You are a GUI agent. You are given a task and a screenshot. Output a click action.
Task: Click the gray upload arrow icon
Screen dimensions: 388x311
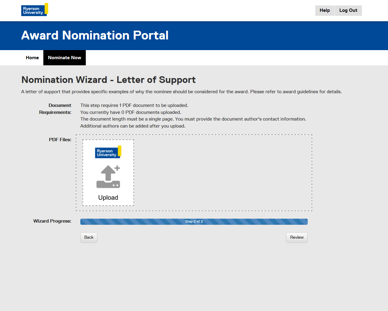(x=108, y=177)
